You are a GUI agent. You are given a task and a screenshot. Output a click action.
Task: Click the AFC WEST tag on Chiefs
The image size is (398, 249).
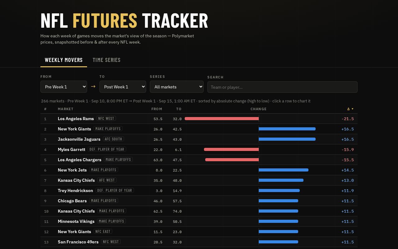(x=107, y=180)
